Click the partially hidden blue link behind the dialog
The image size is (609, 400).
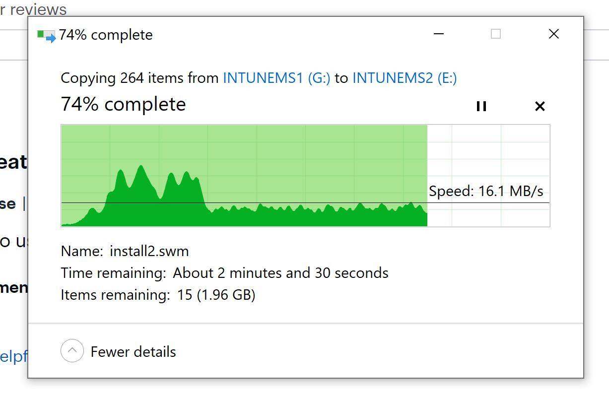[13, 356]
